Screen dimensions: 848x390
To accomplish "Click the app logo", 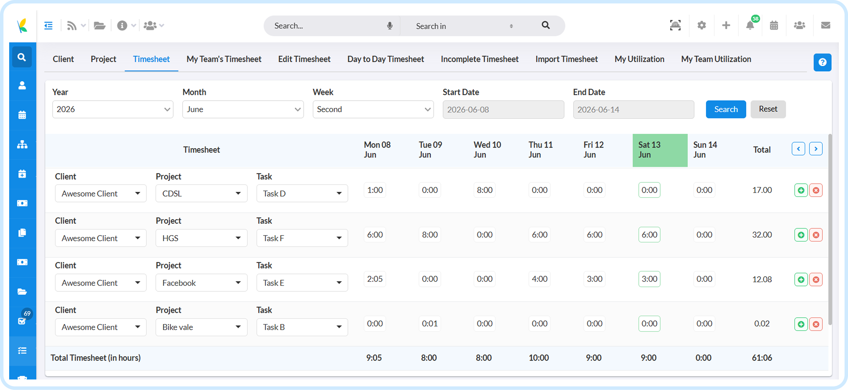I will 22,26.
